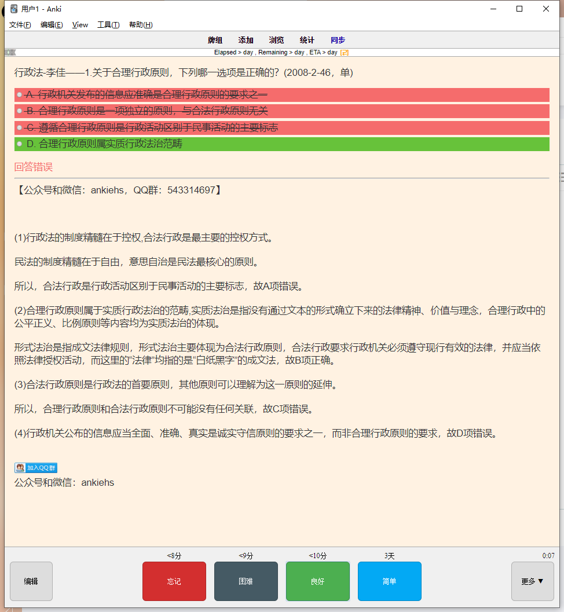This screenshot has width=564, height=612.
Task: Open the 编辑(E) menu
Action: [x=52, y=25]
